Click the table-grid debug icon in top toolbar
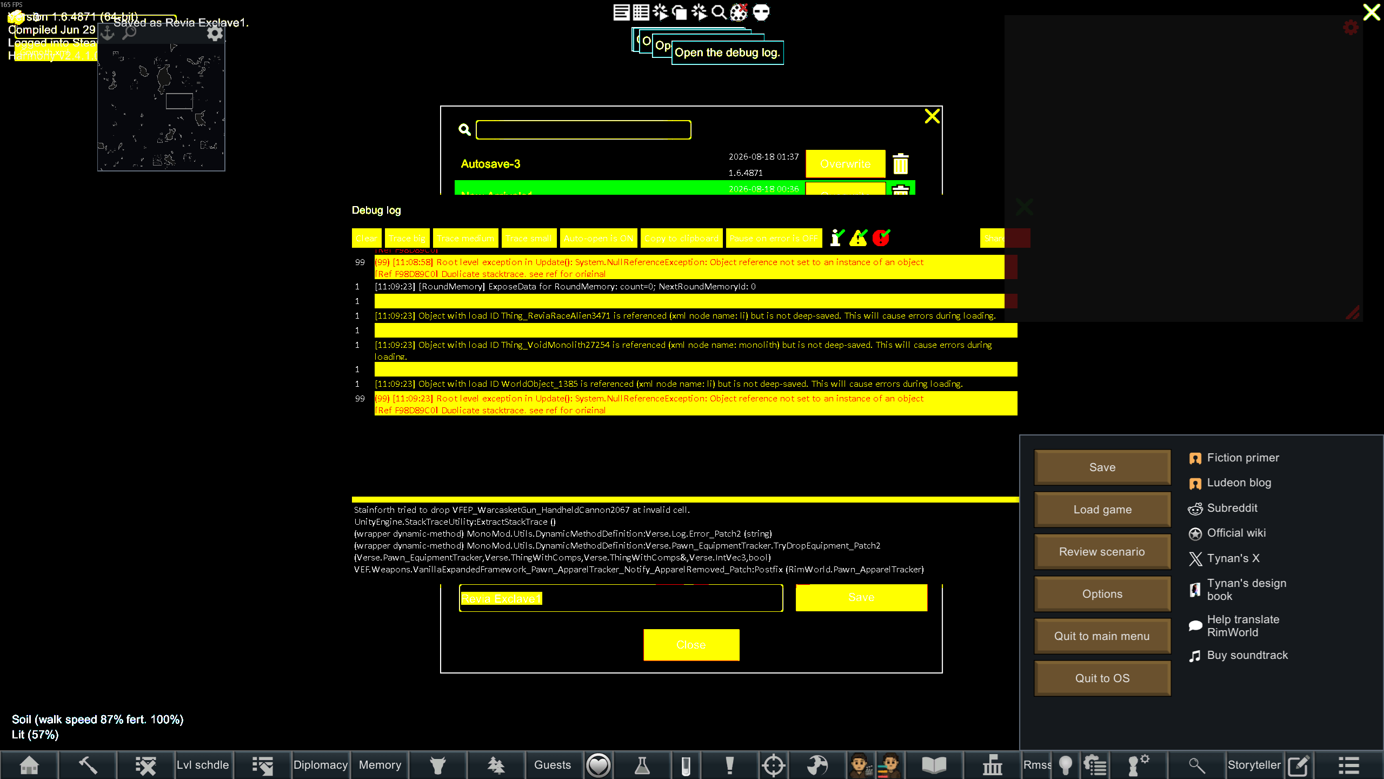1384x779 pixels. click(641, 12)
